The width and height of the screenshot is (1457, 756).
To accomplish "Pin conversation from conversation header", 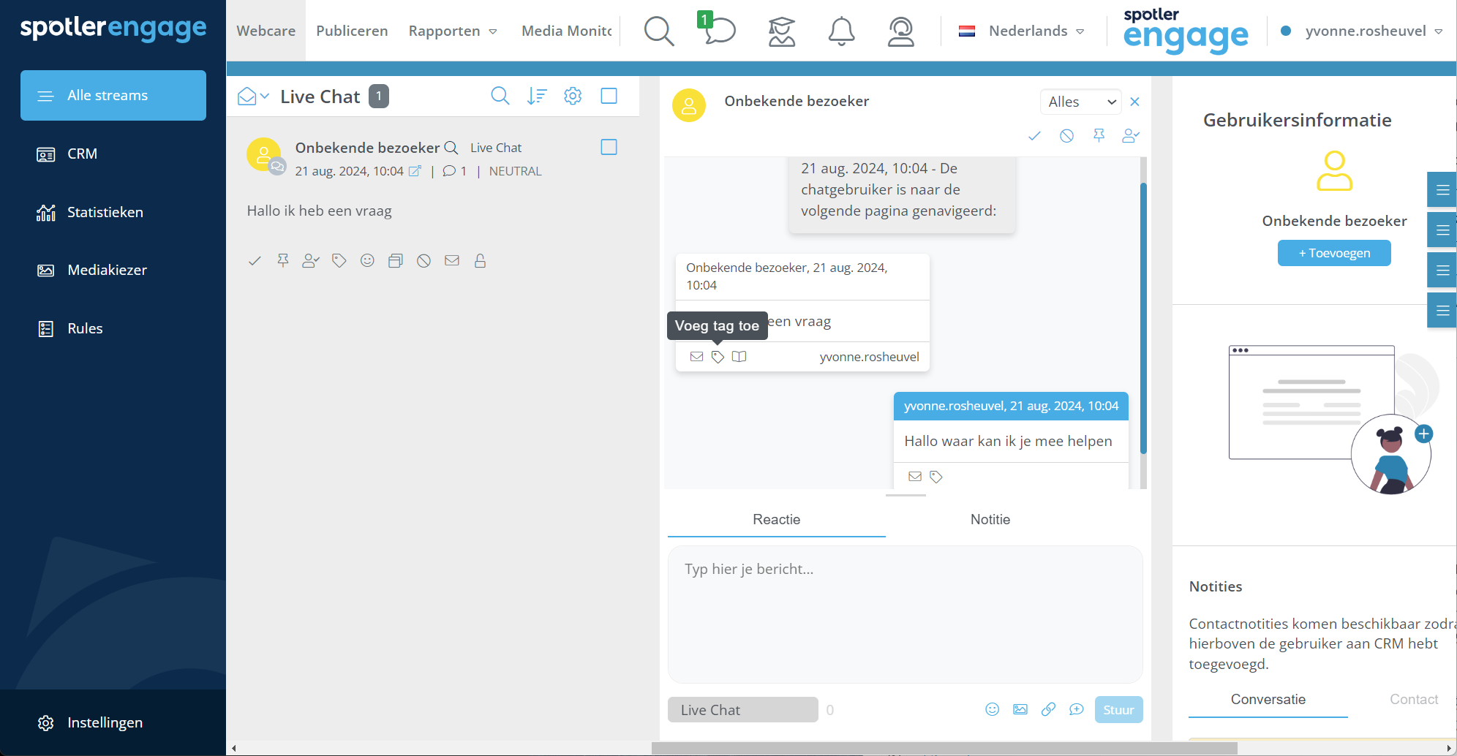I will tap(1099, 136).
